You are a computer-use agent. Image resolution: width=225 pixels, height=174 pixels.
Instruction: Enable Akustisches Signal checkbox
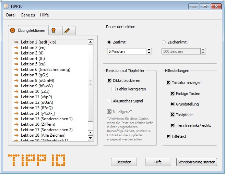tap(109, 101)
